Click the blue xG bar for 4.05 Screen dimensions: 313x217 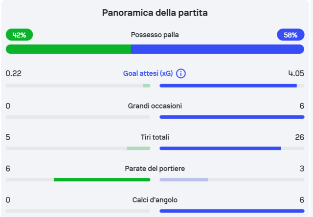pos(228,86)
